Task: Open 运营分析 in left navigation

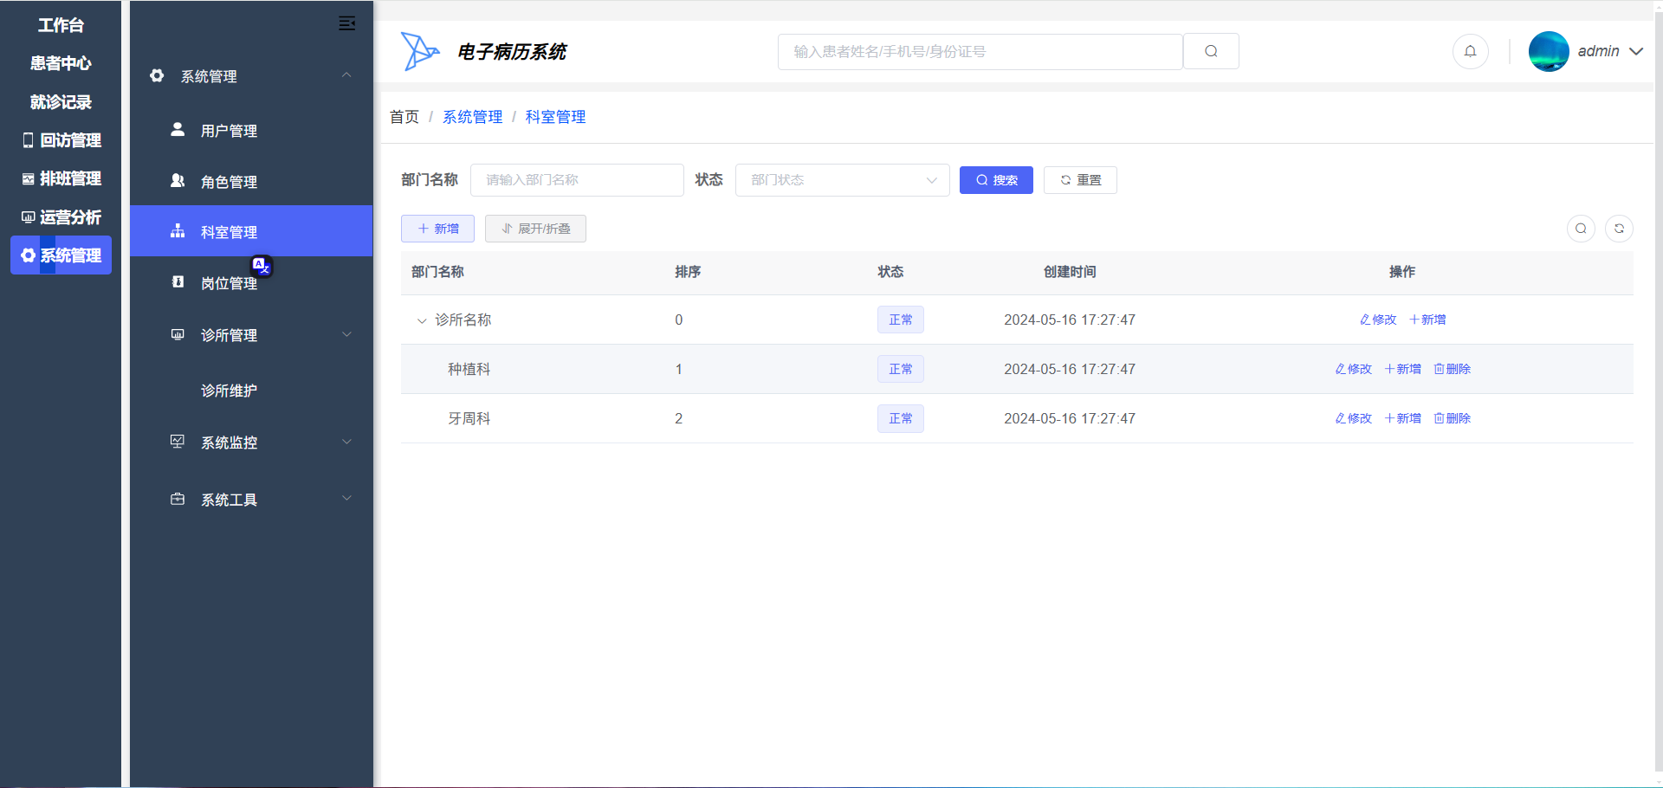Action: tap(61, 217)
